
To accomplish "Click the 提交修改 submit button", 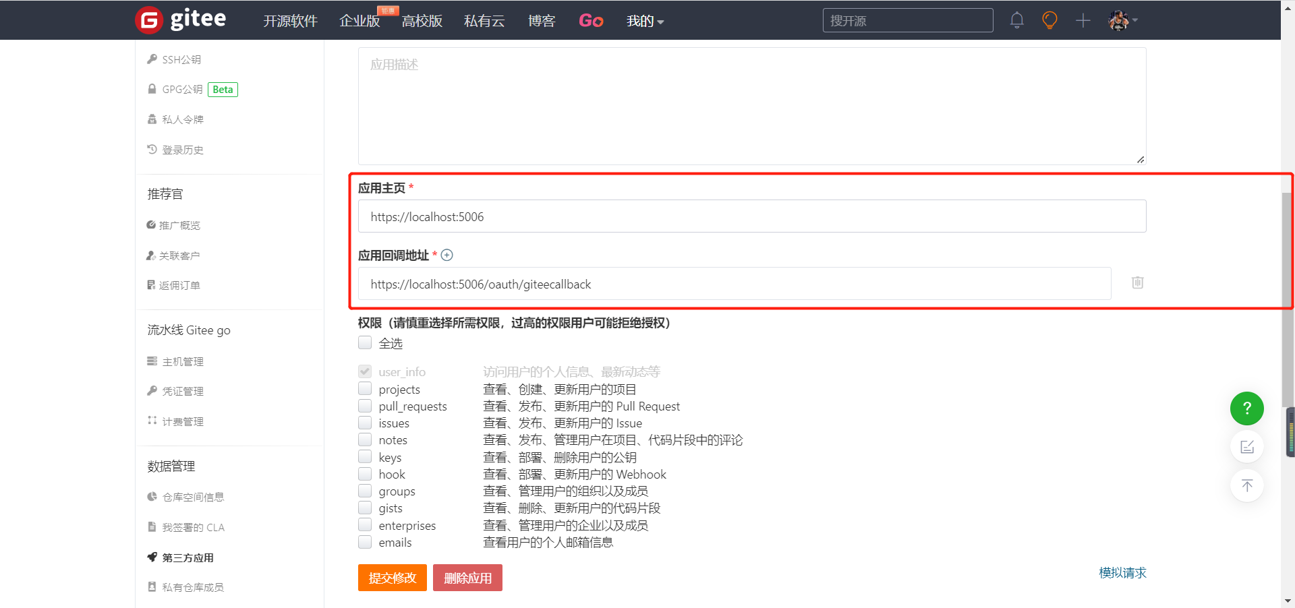I will coord(392,578).
